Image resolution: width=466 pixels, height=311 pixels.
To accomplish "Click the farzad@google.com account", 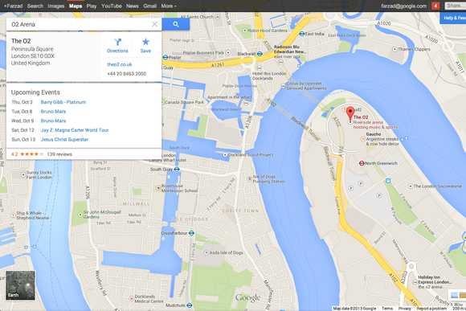I will pos(403,6).
